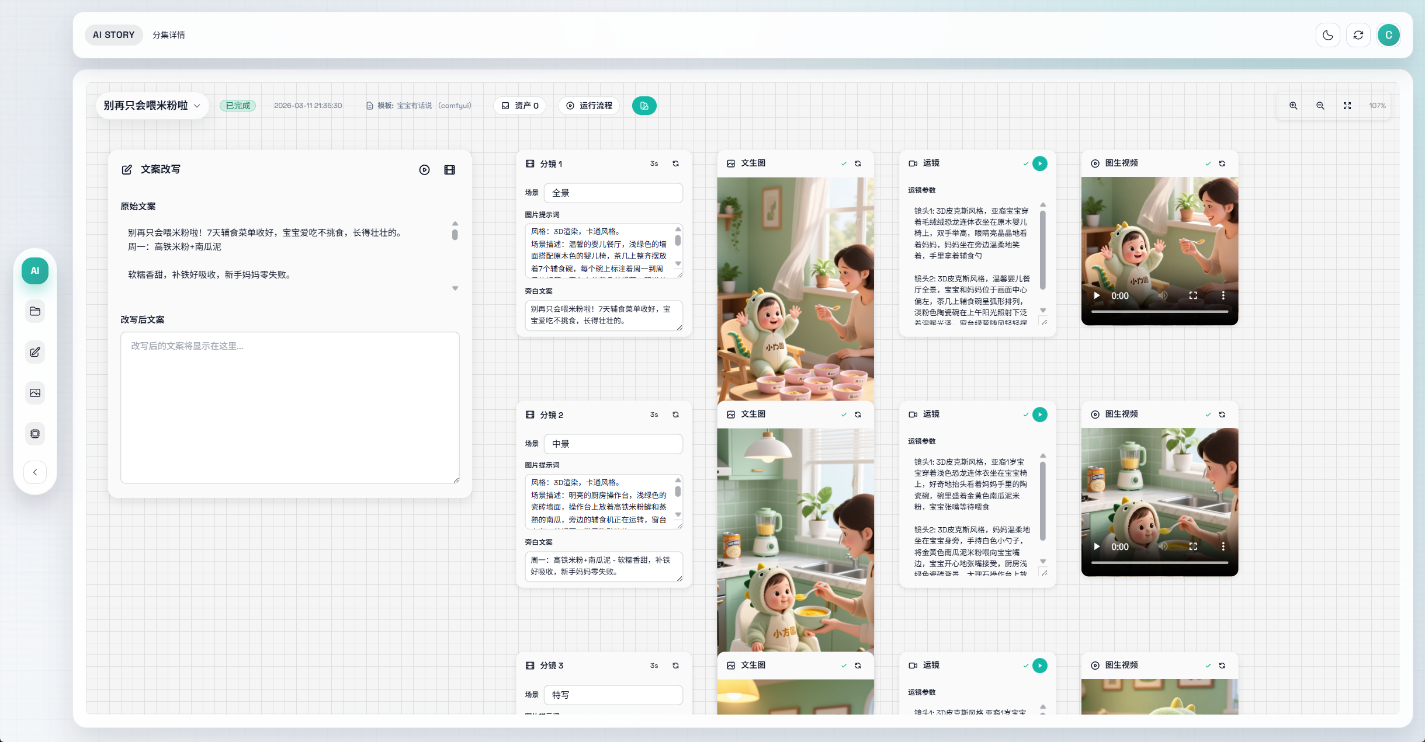Run the second 运镜 with its green play button

(1040, 414)
